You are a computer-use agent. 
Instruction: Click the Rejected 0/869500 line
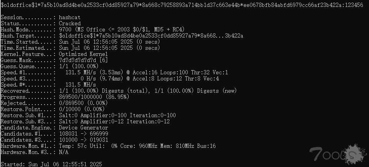[54, 103]
